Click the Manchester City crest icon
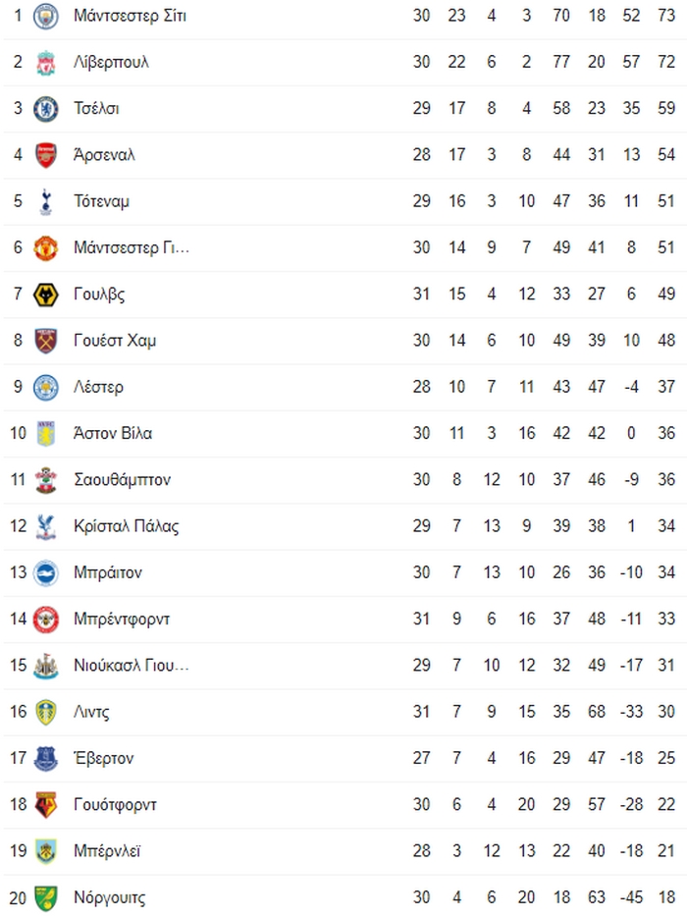 tap(46, 16)
